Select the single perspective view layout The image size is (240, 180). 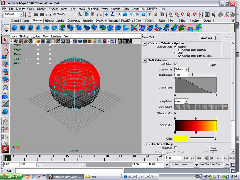click(5, 121)
